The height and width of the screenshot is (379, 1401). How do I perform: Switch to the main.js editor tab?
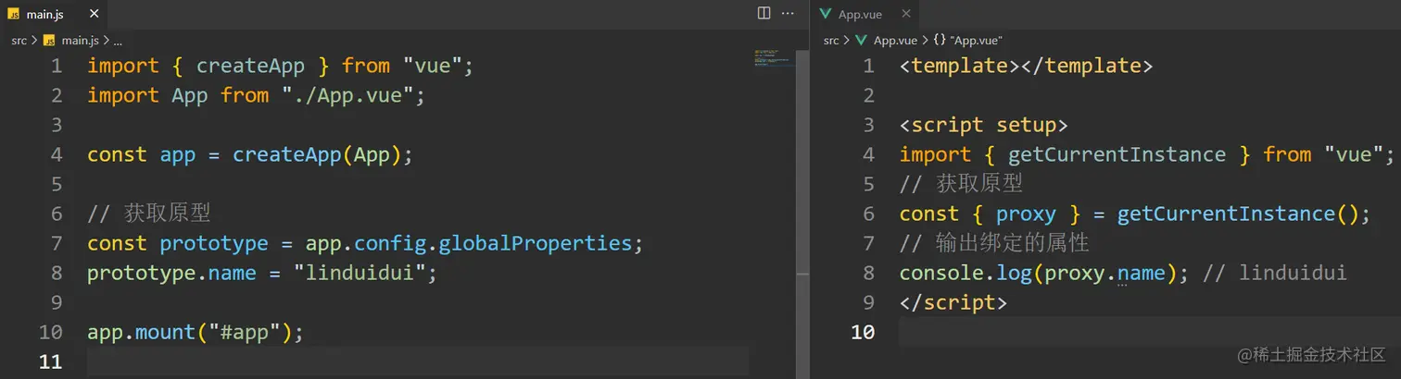pos(44,14)
